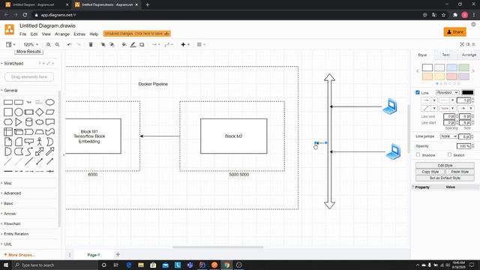Screen dimensions: 480x270
Task: Undo the last action
Action: (69, 45)
